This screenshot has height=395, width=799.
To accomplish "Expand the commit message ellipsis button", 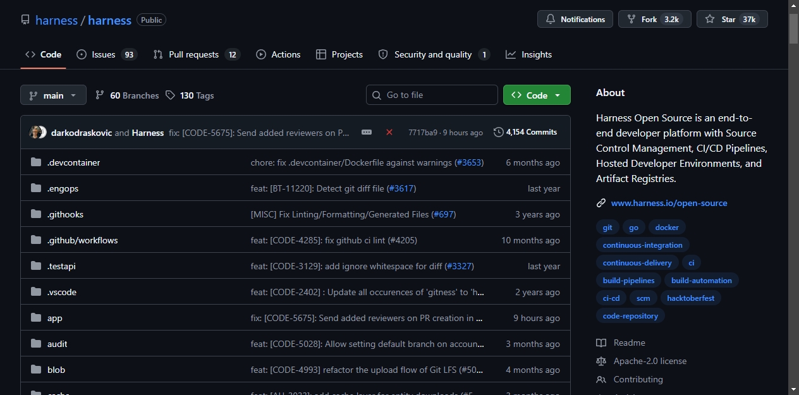I will click(x=367, y=132).
